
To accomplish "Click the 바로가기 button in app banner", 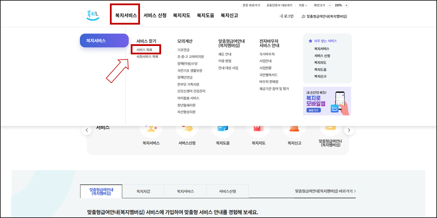I will pos(314,110).
